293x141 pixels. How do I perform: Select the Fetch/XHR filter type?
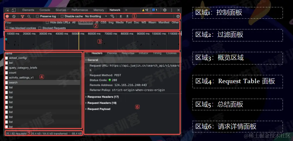click(x=86, y=22)
